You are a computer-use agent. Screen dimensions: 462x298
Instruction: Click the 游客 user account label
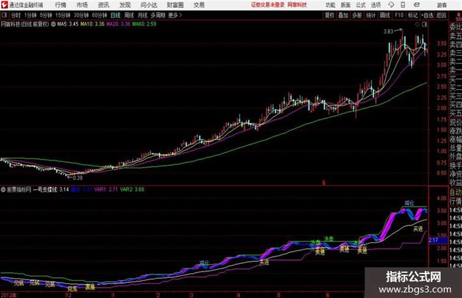[442, 5]
